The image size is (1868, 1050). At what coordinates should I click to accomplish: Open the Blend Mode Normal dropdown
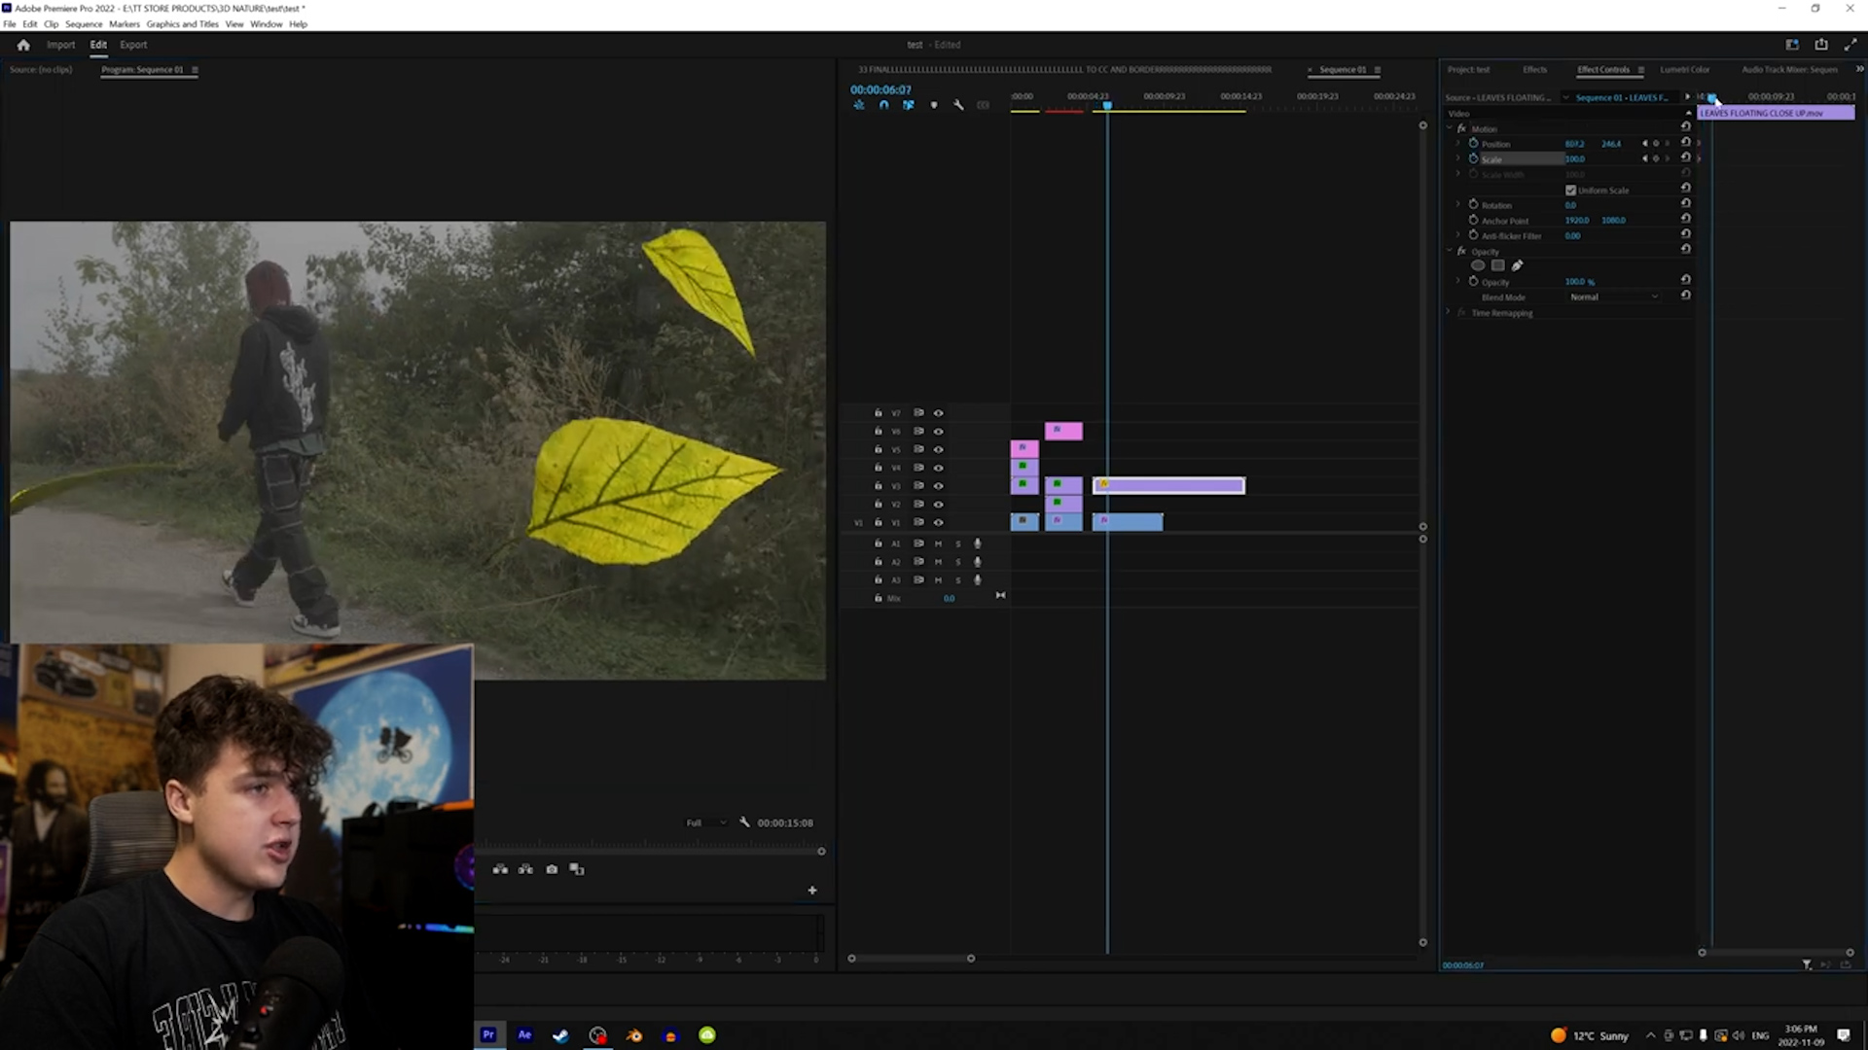pos(1613,297)
